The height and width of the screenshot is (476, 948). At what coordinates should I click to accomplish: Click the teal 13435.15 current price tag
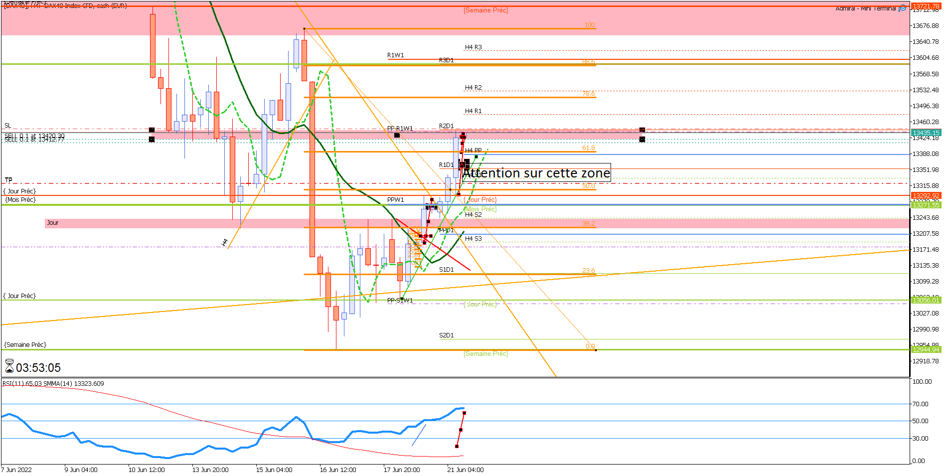tap(926, 133)
